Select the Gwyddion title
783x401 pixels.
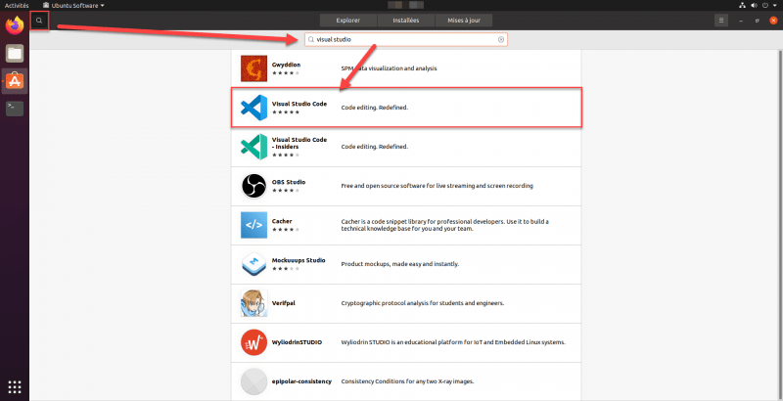tap(286, 65)
